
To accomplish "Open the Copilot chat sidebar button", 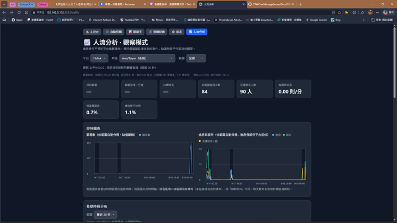I will click(x=388, y=12).
